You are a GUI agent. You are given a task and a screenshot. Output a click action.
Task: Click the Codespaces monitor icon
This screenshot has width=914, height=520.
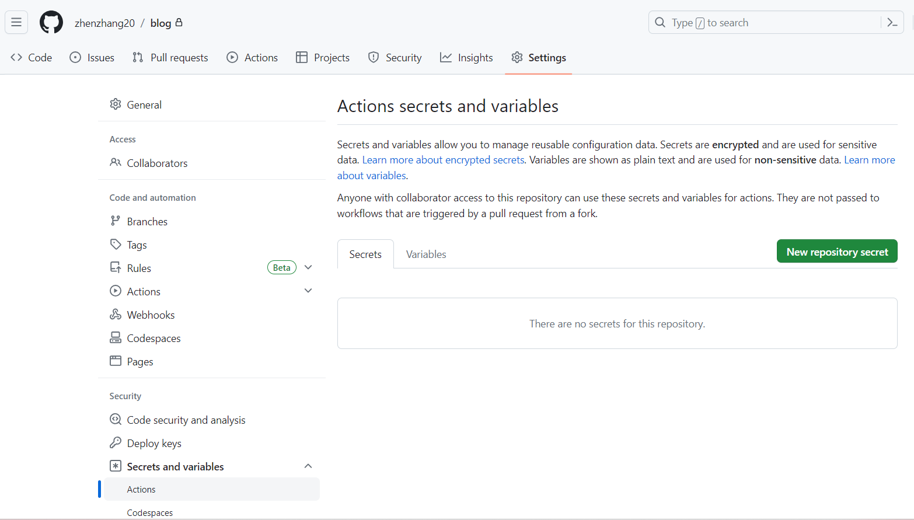click(116, 338)
